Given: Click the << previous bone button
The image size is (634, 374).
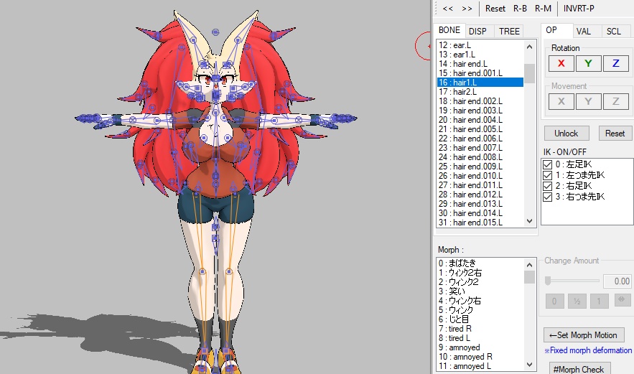Looking at the screenshot, I should (x=447, y=9).
